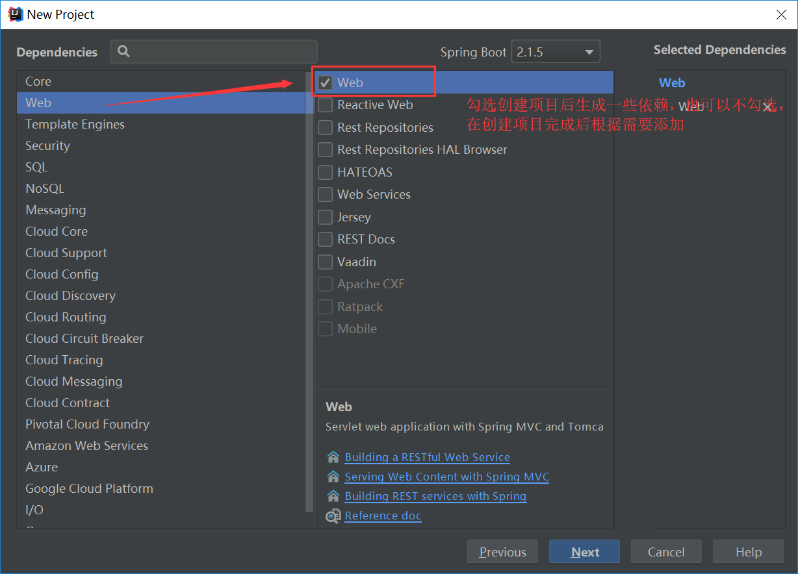Enable the Reactive Web checkbox
The image size is (798, 574).
326,105
